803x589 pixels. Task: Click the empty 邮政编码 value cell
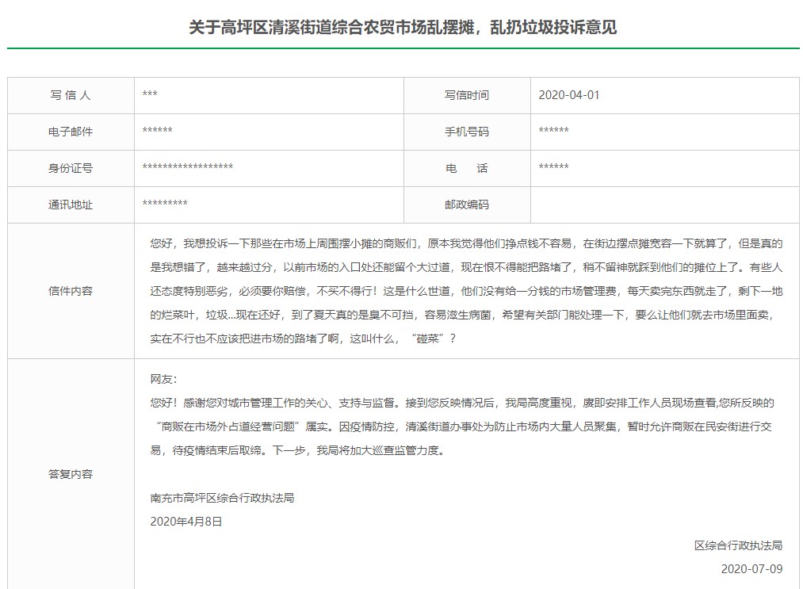point(664,205)
